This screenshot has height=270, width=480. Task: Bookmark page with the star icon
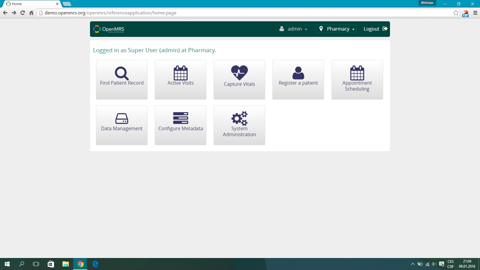[x=456, y=13]
